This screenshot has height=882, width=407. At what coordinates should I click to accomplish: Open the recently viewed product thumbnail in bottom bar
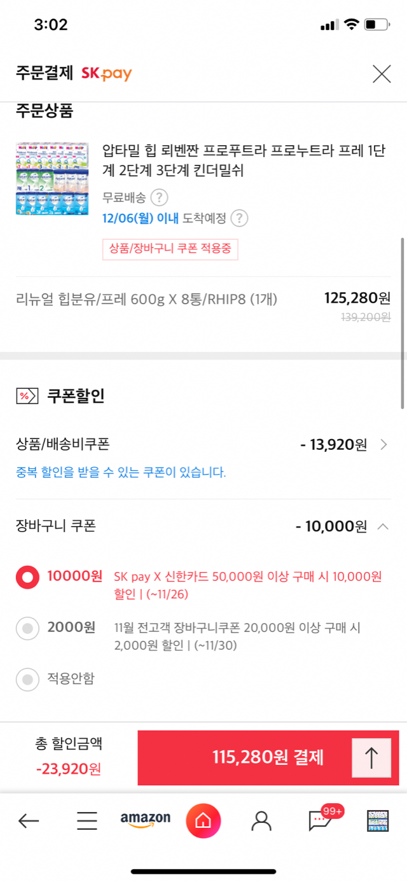tap(378, 821)
